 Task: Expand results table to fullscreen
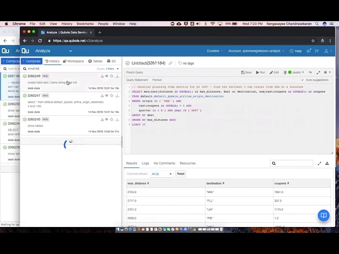coord(319,164)
